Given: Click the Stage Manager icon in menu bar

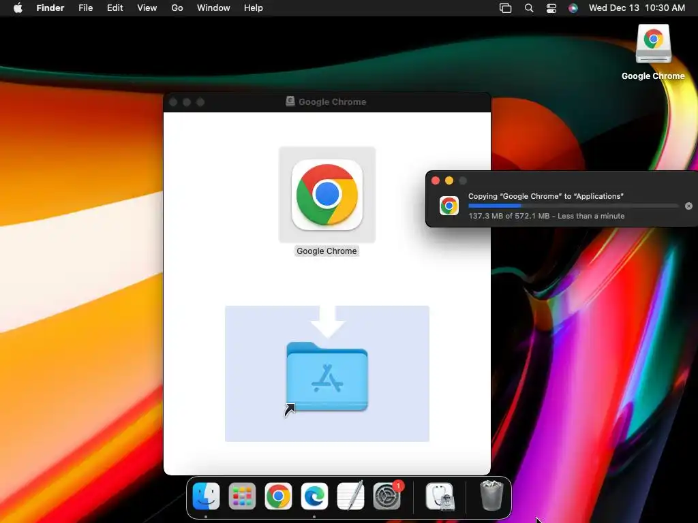Looking at the screenshot, I should pos(505,8).
